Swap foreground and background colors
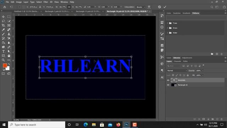The image size is (227, 128). 9,64
